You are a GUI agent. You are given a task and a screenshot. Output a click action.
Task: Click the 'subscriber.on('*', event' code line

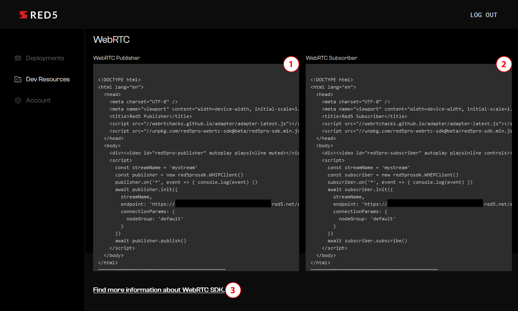(x=400, y=182)
